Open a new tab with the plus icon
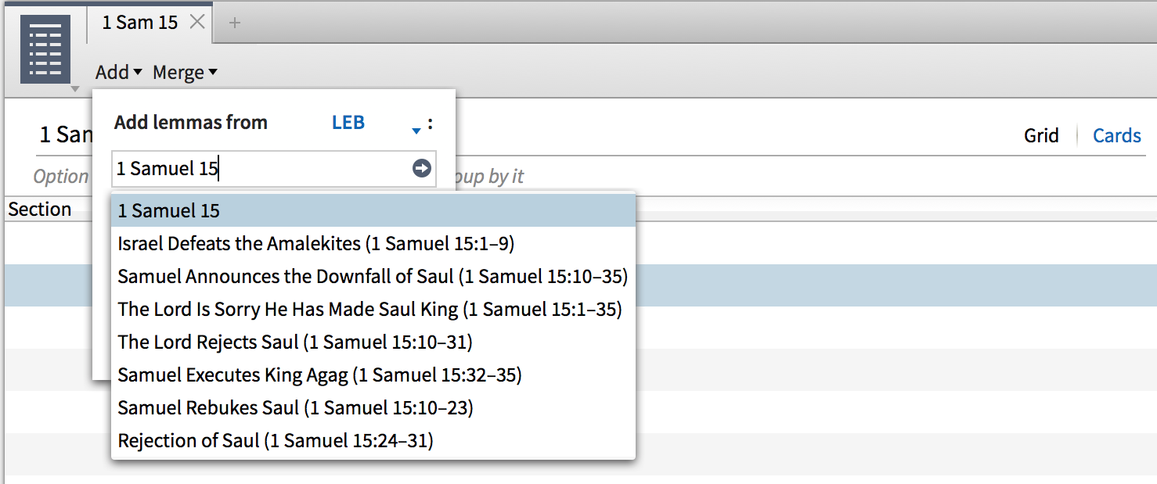This screenshot has width=1157, height=484. [234, 23]
